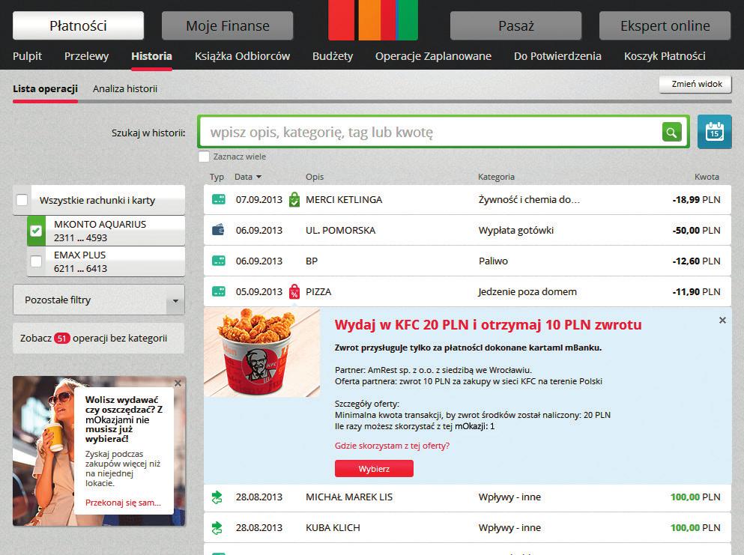Click the mBank colored stripes logo
Image resolution: width=744 pixels, height=555 pixels.
[x=373, y=20]
